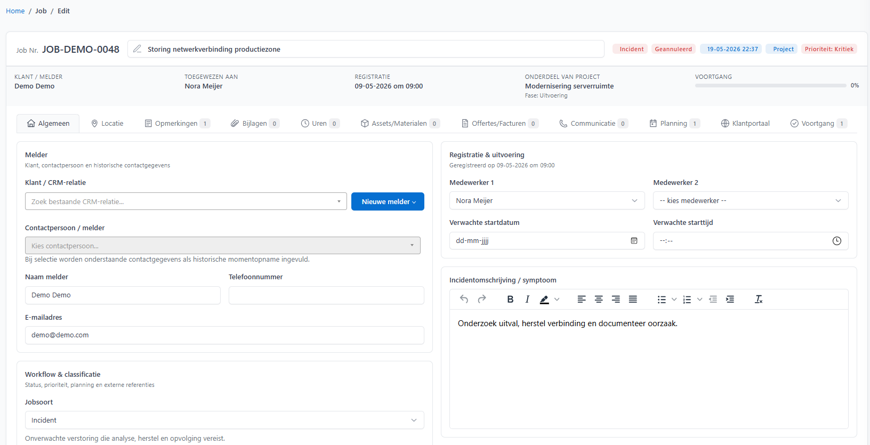Screen dimensions: 870x445
Task: Justify text in the editor
Action: 633,300
